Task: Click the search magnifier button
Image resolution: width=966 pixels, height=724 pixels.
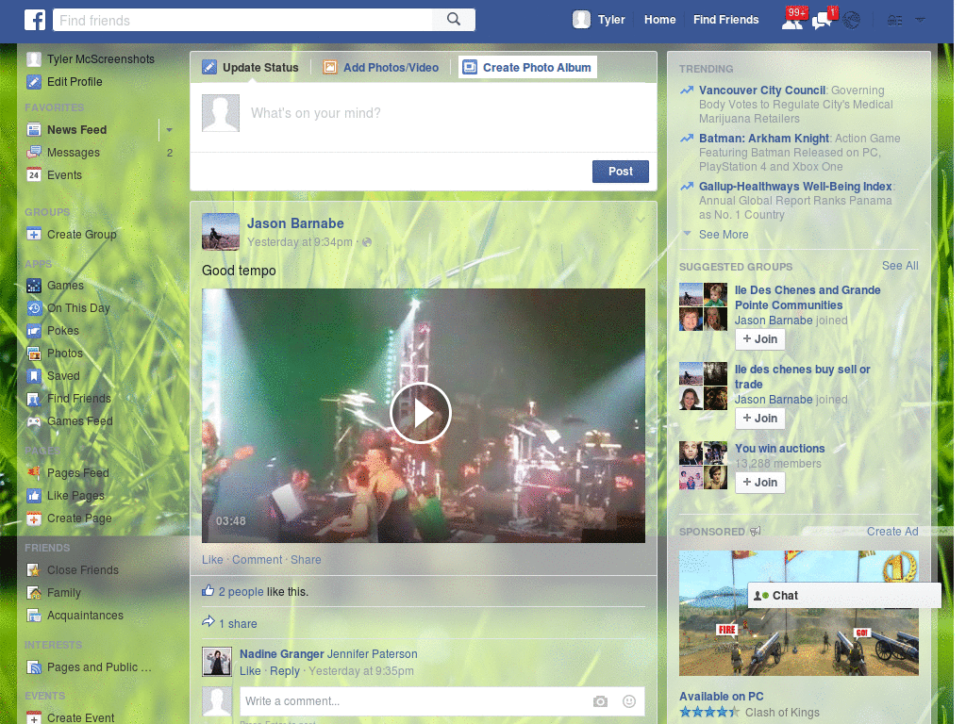Action: tap(454, 20)
